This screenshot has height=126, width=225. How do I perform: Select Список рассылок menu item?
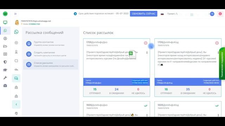pyautogui.click(x=51, y=64)
